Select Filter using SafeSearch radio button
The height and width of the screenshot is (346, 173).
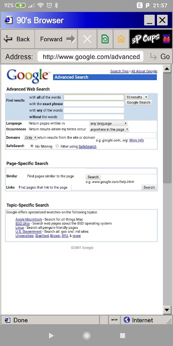[57, 146]
